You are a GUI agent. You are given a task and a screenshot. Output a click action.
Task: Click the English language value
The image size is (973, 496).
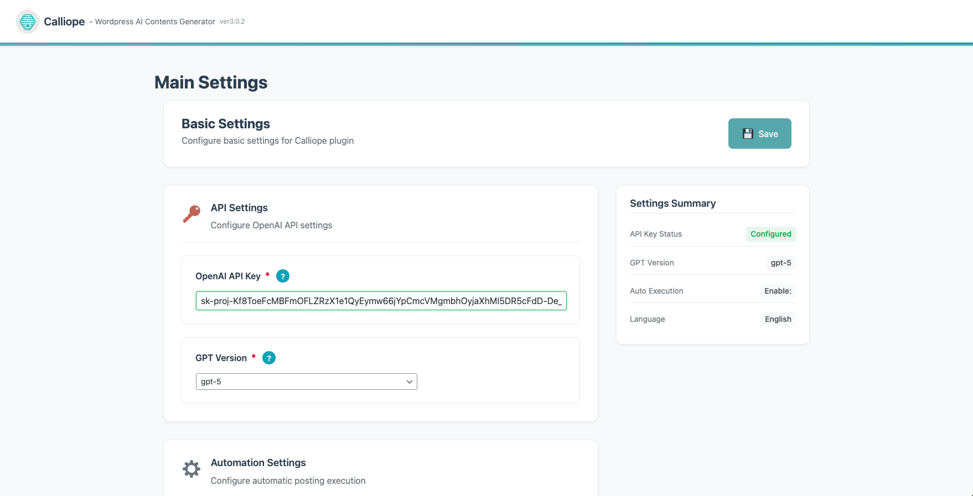click(x=778, y=319)
